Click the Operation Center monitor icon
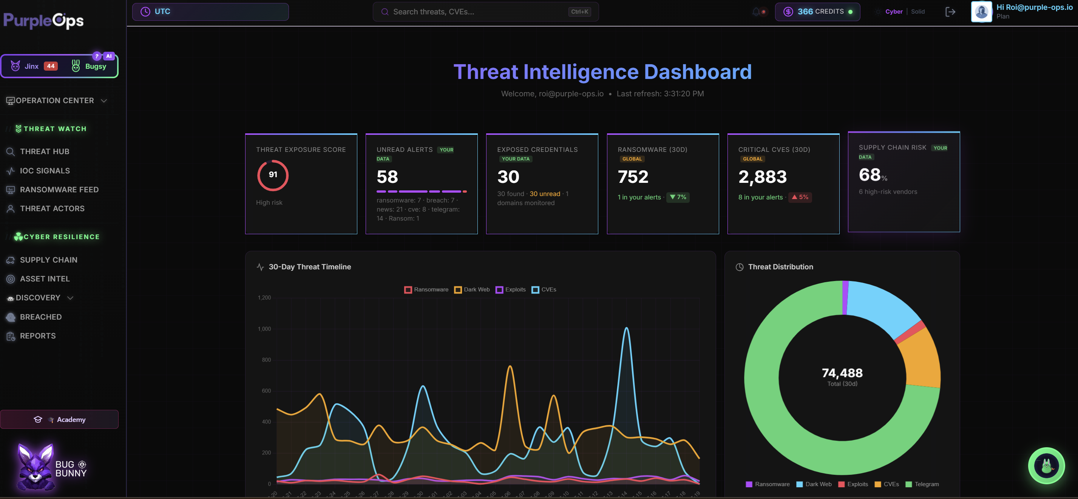The width and height of the screenshot is (1078, 499). pyautogui.click(x=11, y=100)
